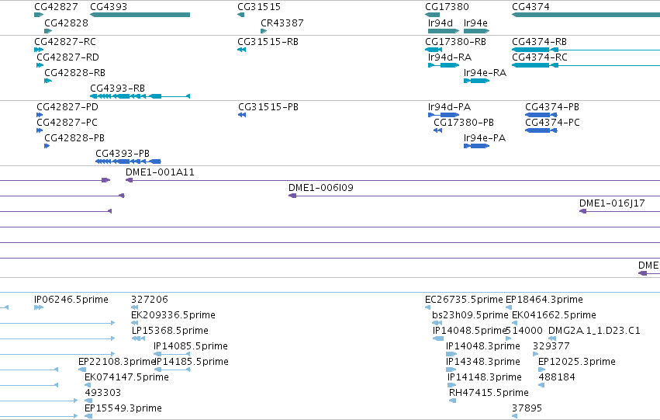Click the CG4393 gene bar
Image resolution: width=660 pixels, height=420 pixels.
[x=140, y=15]
